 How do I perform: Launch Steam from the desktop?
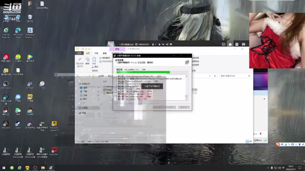click(x=18, y=125)
